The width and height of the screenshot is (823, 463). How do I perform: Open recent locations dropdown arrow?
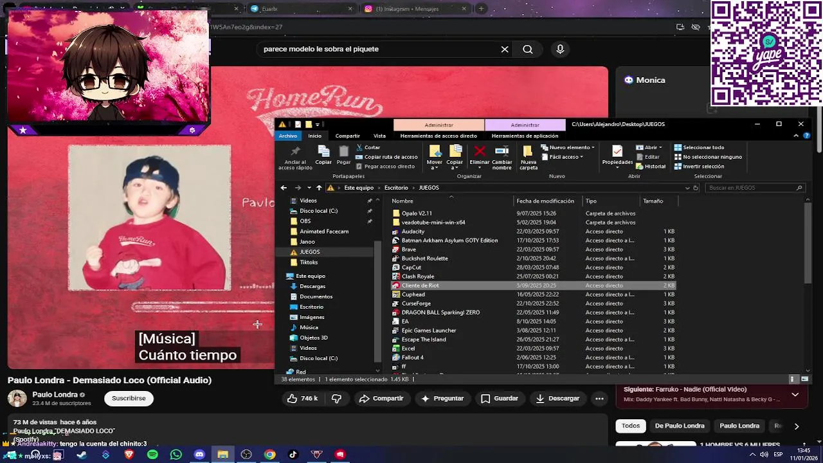309,188
